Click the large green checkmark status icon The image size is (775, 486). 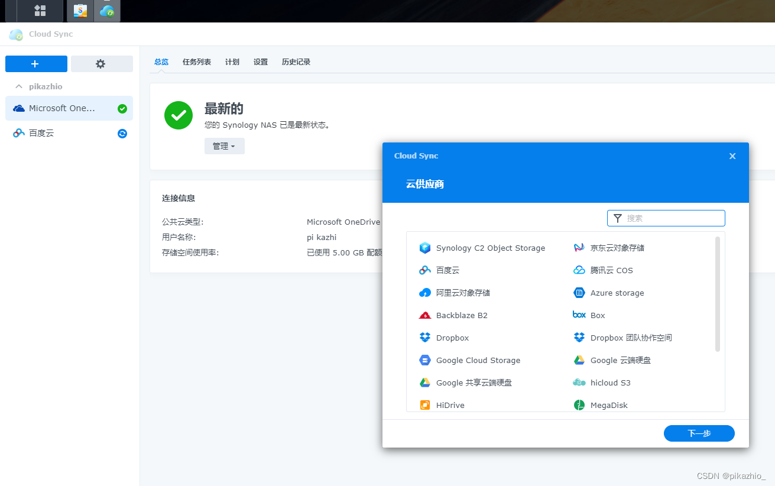pos(179,115)
